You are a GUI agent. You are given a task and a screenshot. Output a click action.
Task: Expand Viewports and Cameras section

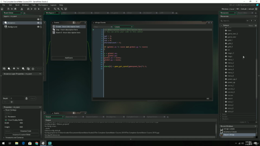click(x=4, y=137)
